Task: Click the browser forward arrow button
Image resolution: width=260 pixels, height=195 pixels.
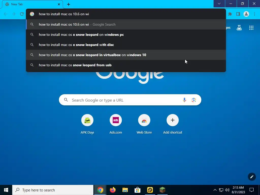Action: coord(14,14)
